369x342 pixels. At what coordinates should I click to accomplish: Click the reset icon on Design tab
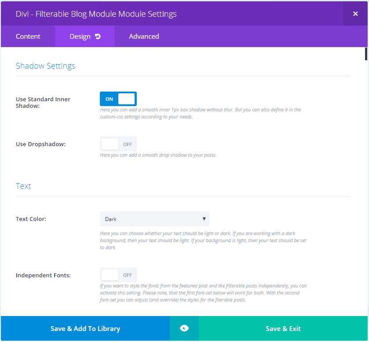pyautogui.click(x=98, y=37)
